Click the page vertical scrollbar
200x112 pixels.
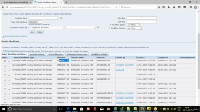[199, 61]
